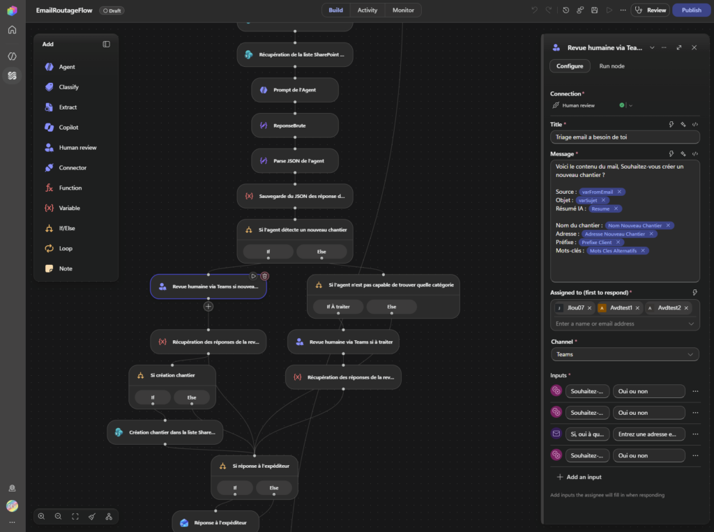Run the selected Revue humaine node
The width and height of the screenshot is (714, 532).
tap(254, 276)
